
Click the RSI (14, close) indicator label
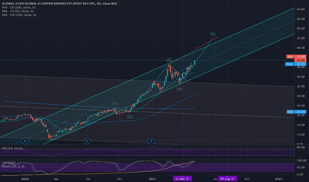click(12, 148)
